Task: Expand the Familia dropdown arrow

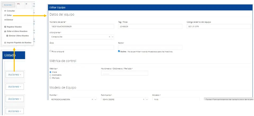Action: pos(95,99)
